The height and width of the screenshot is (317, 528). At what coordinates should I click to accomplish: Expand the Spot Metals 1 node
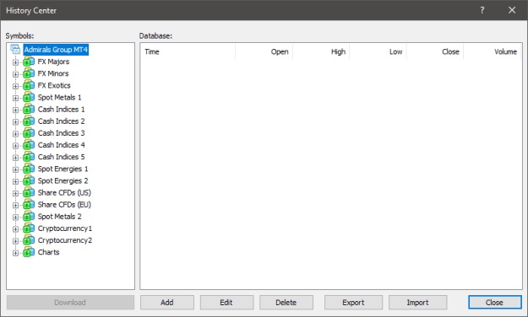[x=15, y=98]
